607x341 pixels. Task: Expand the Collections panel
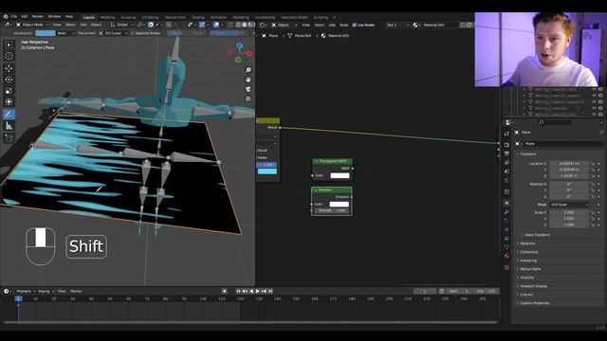click(528, 252)
